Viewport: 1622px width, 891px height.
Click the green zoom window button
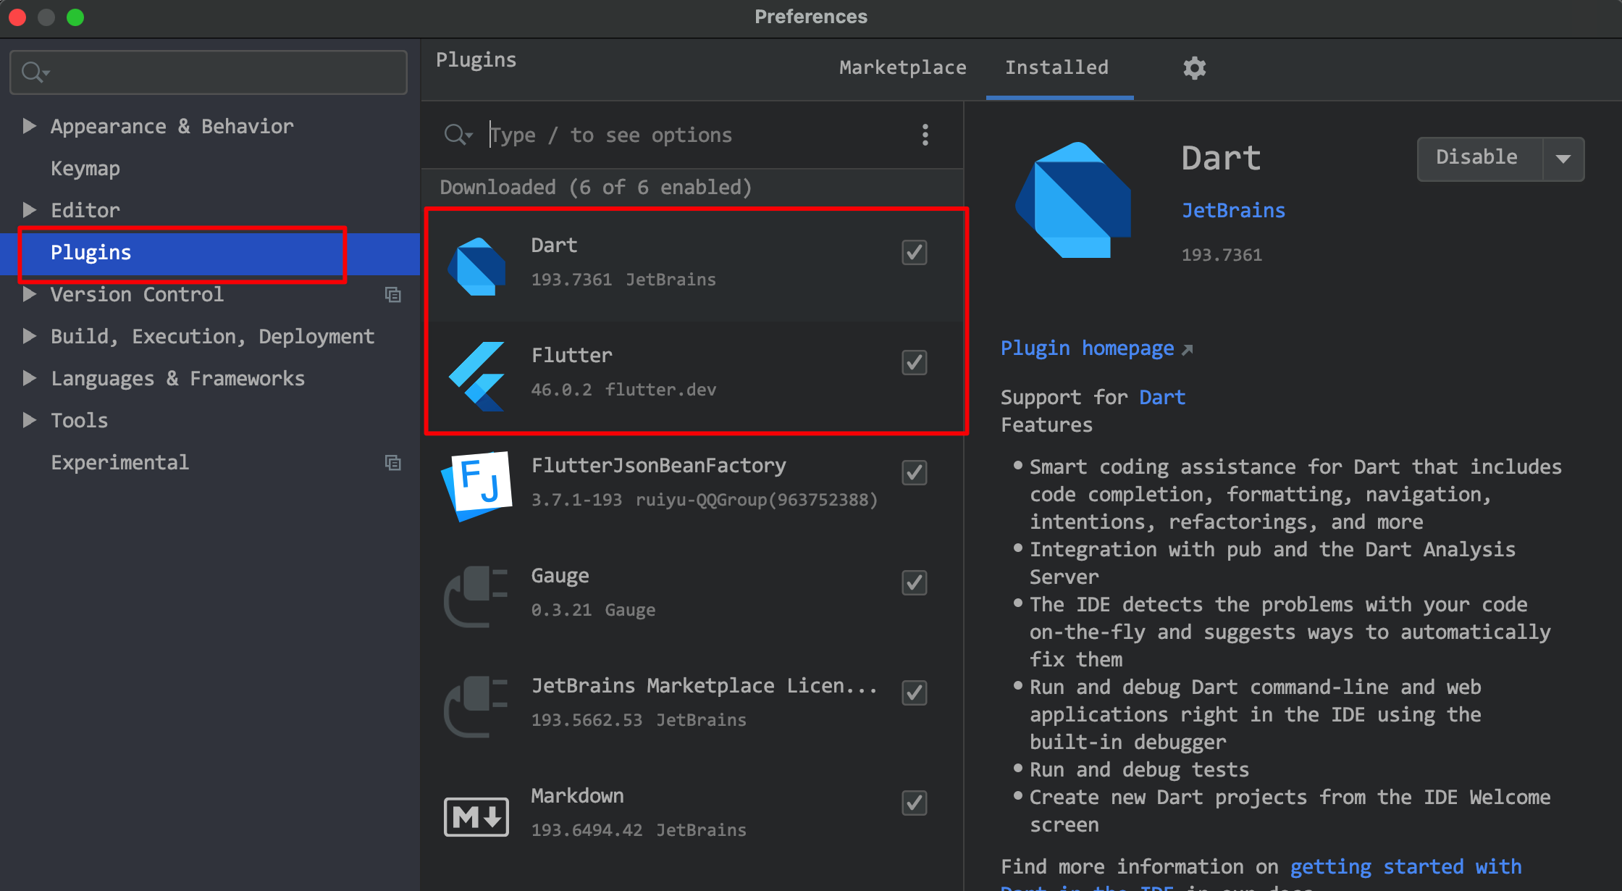point(75,17)
